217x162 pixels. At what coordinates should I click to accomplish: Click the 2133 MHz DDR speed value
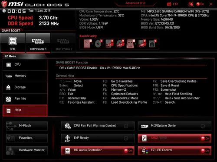point(49,23)
